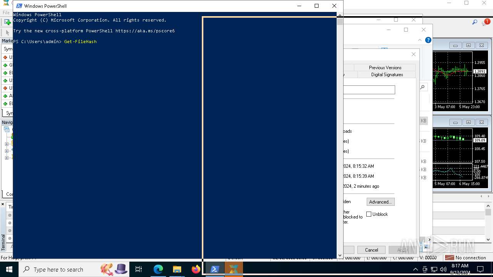The width and height of the screenshot is (493, 277).
Task: Expand the second Navigator tree node
Action: [x=7, y=144]
